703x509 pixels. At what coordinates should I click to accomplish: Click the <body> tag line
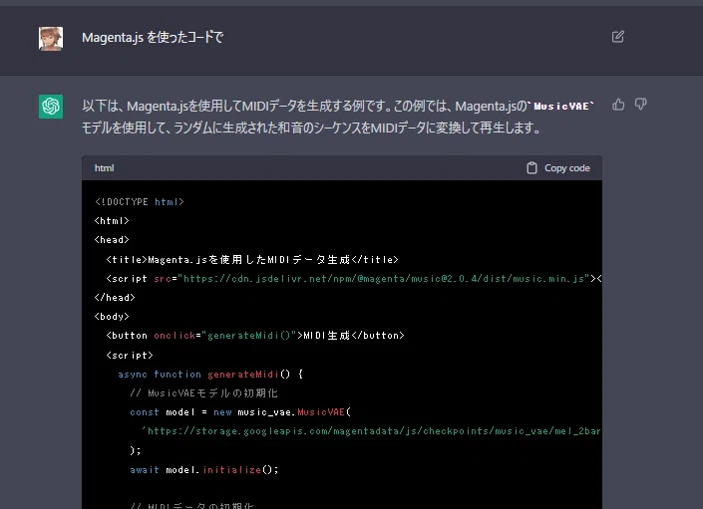point(112,317)
